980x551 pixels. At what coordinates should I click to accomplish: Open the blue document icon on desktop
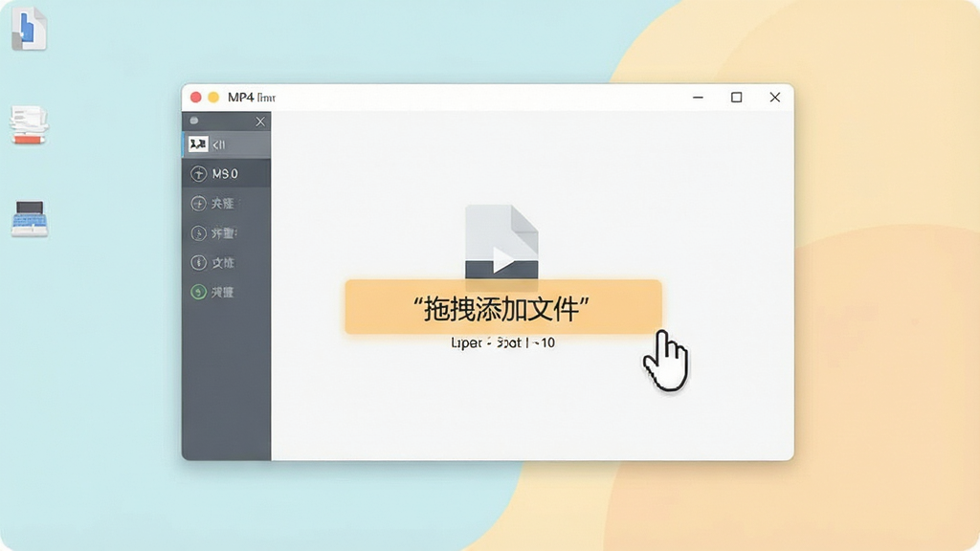pyautogui.click(x=29, y=29)
